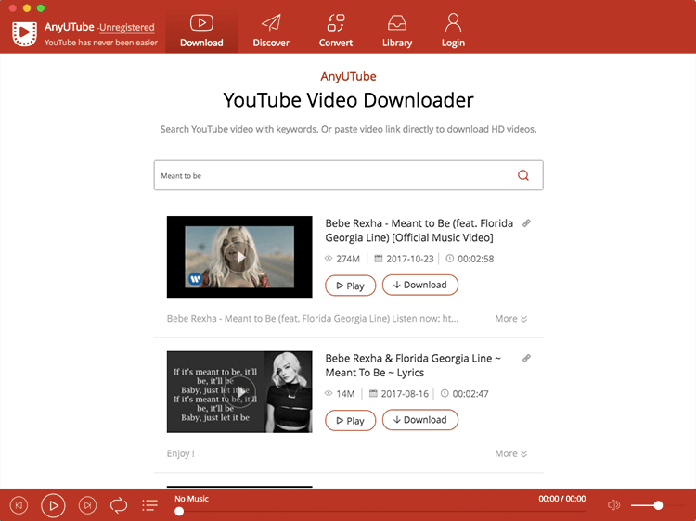Toggle repeat mode in the player bar
The height and width of the screenshot is (521, 696).
tap(119, 505)
